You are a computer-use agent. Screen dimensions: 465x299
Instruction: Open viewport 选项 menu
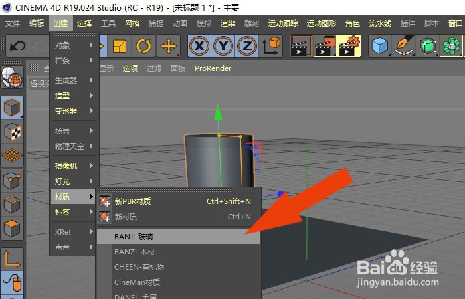(130, 68)
